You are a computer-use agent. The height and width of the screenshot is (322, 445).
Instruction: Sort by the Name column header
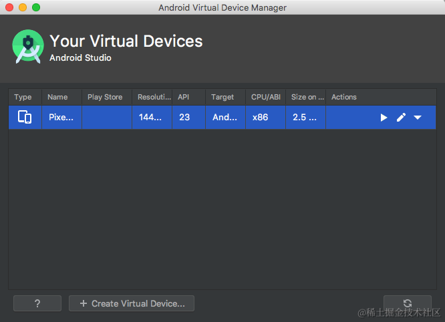[62, 97]
